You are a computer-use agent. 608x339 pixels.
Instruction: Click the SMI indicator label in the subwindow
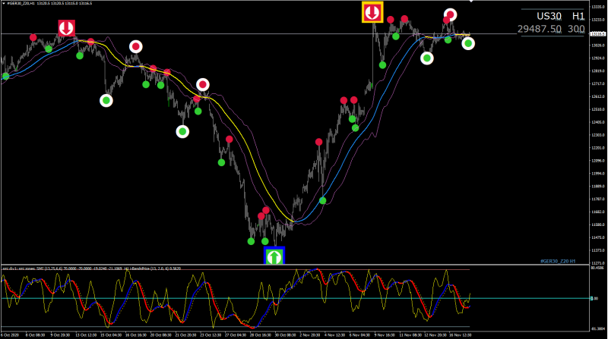coord(91,268)
